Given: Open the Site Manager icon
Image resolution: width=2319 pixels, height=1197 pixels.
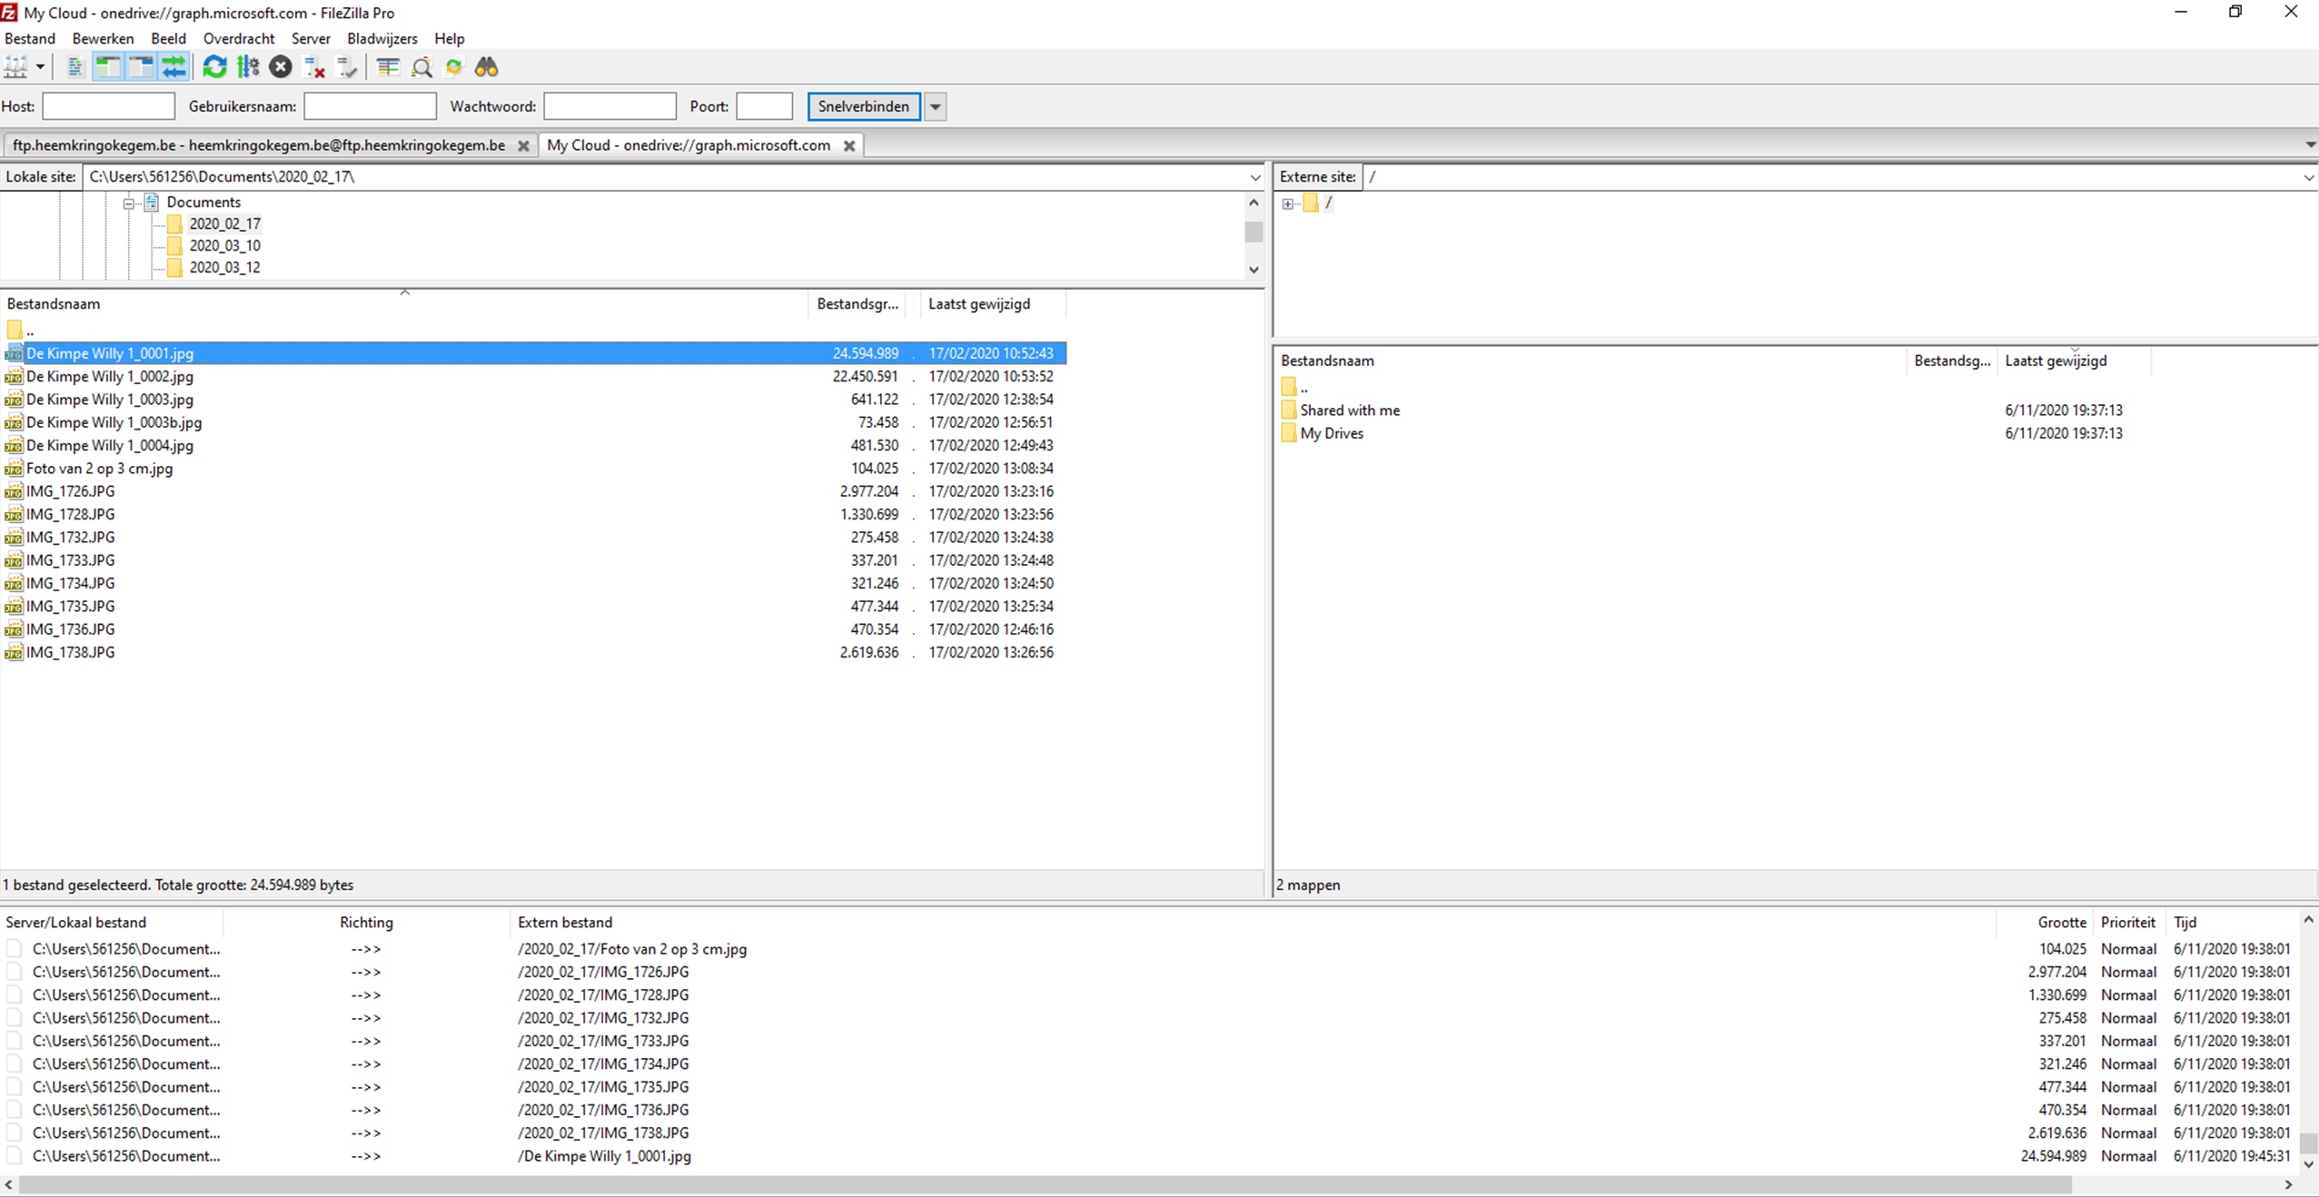Looking at the screenshot, I should click(x=16, y=67).
